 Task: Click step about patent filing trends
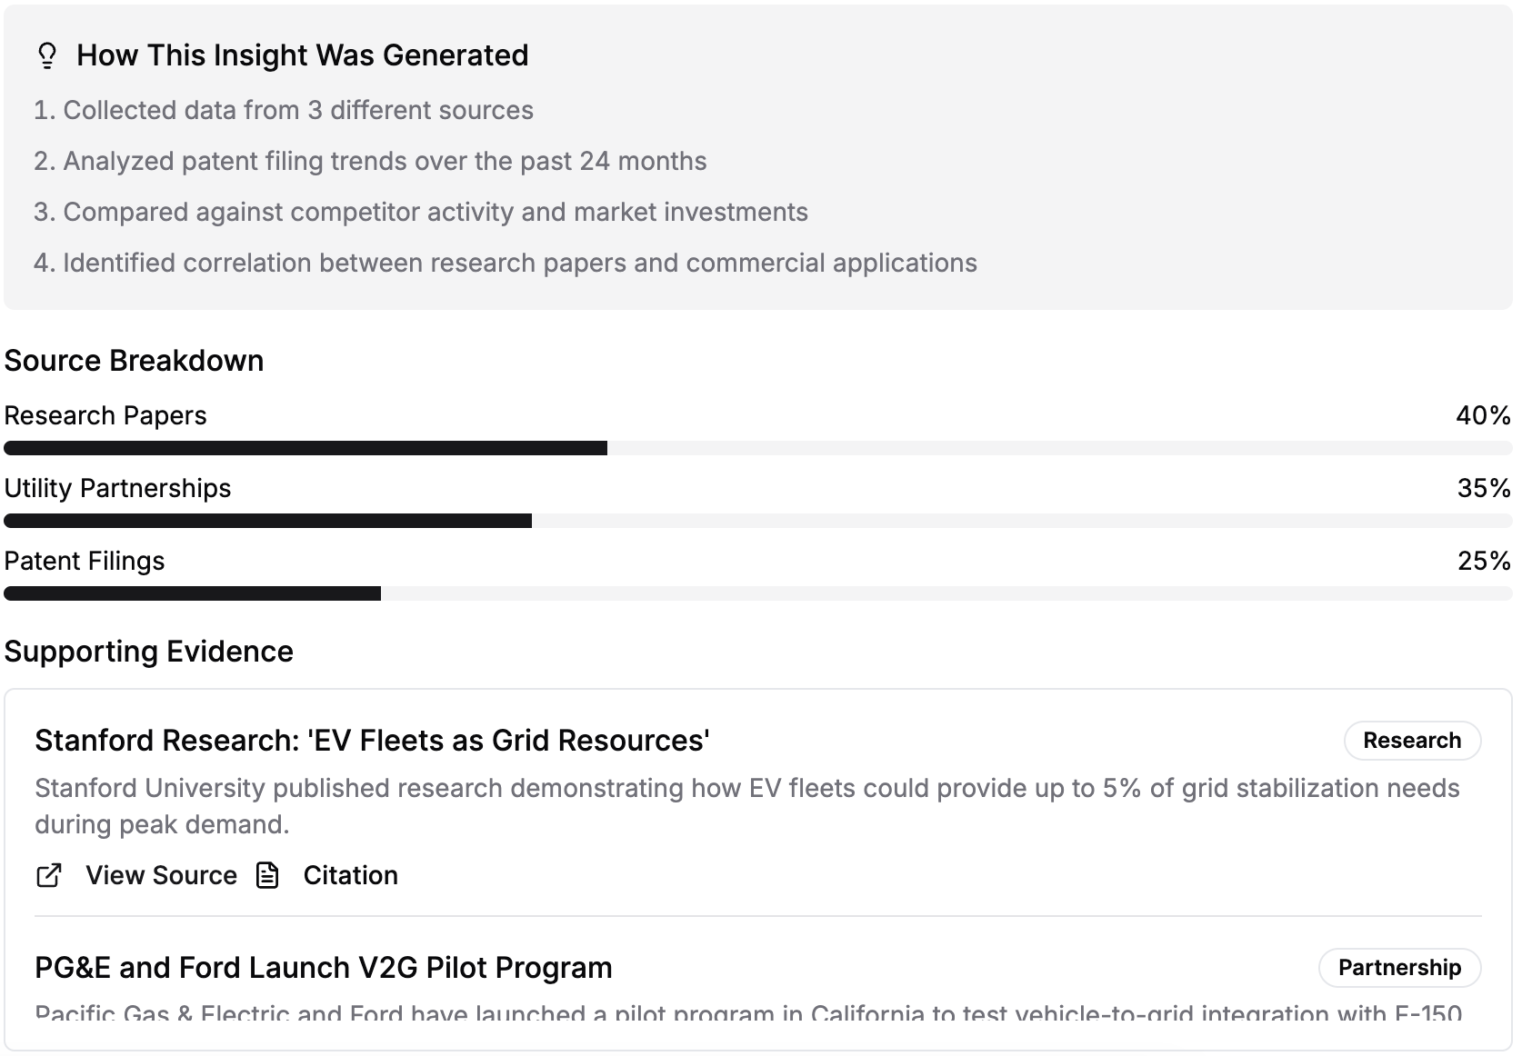(x=370, y=161)
